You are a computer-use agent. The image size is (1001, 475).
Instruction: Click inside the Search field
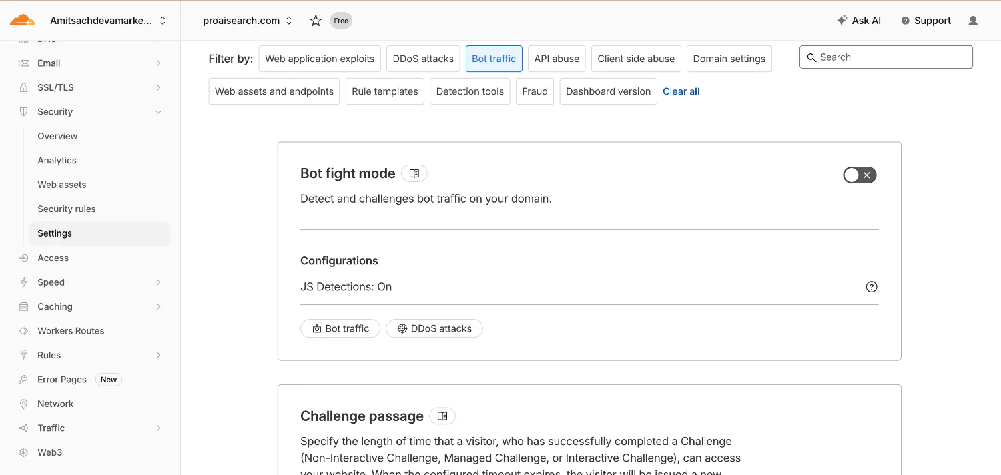[x=886, y=57]
